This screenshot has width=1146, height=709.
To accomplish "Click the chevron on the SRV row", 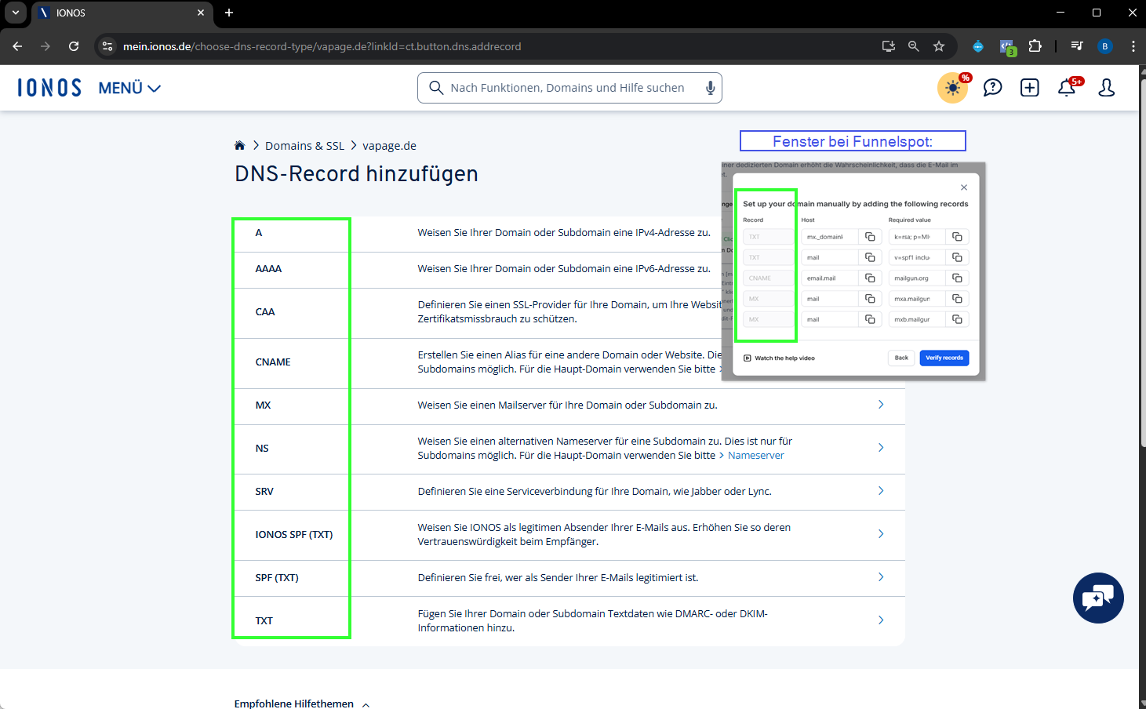I will (881, 491).
